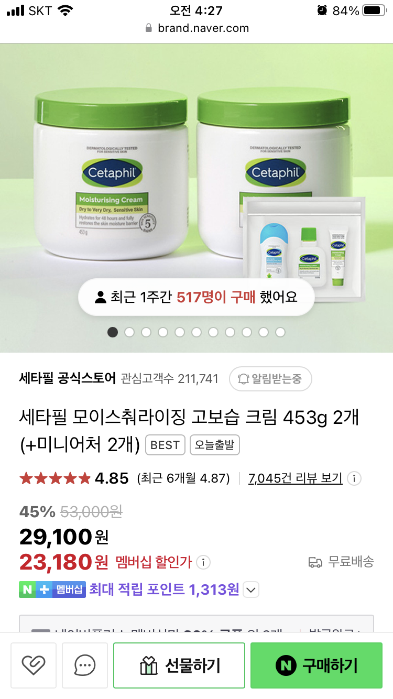Viewport: 393px width, 699px height.
Task: Tap the brand.naver.com address bar
Action: (196, 28)
